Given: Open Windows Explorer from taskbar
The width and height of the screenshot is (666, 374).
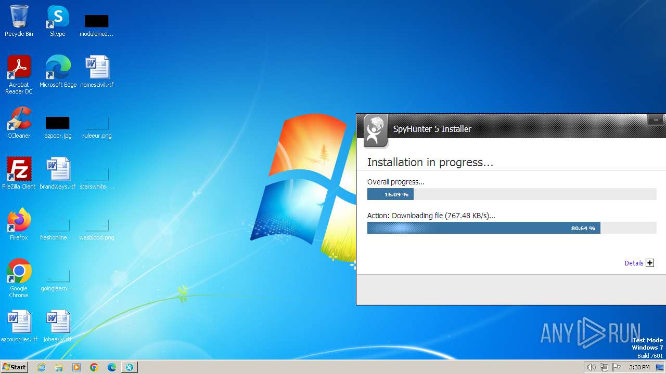Looking at the screenshot, I should click(59, 367).
